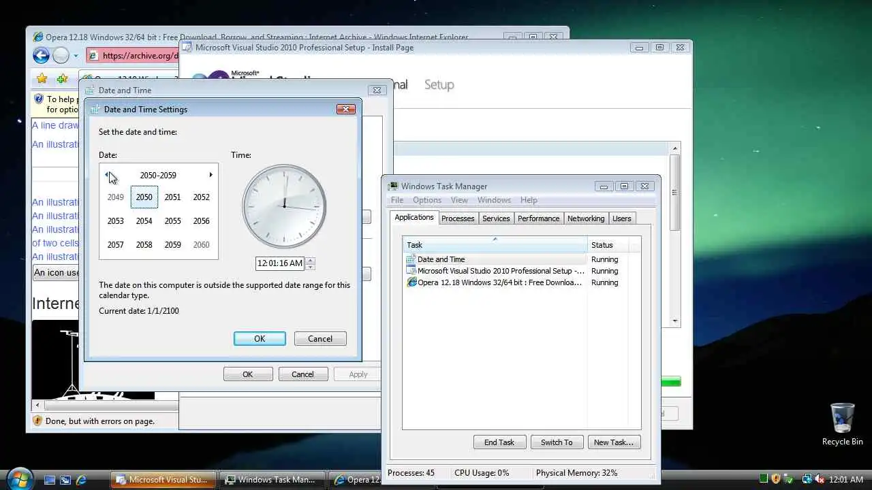Open the Recycle Bin desktop icon

842,425
